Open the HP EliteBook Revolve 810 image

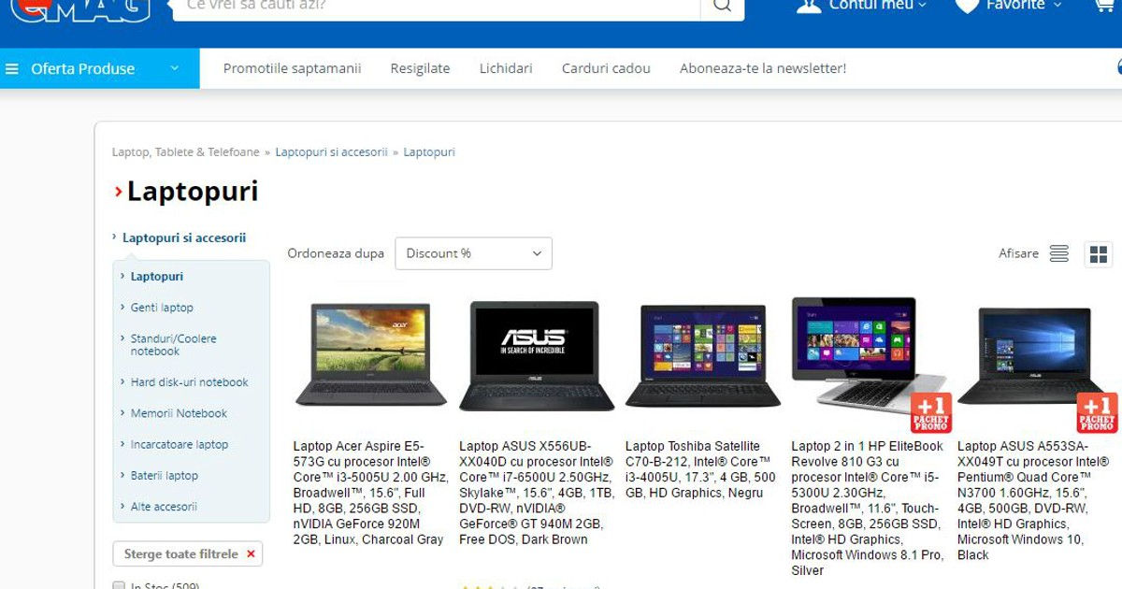coord(869,355)
